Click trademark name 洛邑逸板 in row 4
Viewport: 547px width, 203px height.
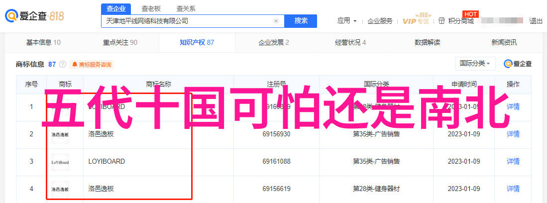101,189
